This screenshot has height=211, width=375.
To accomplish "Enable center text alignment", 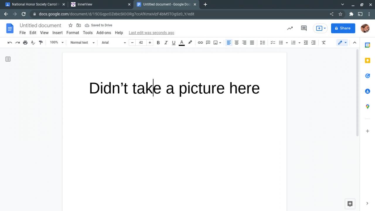I will coord(236,43).
